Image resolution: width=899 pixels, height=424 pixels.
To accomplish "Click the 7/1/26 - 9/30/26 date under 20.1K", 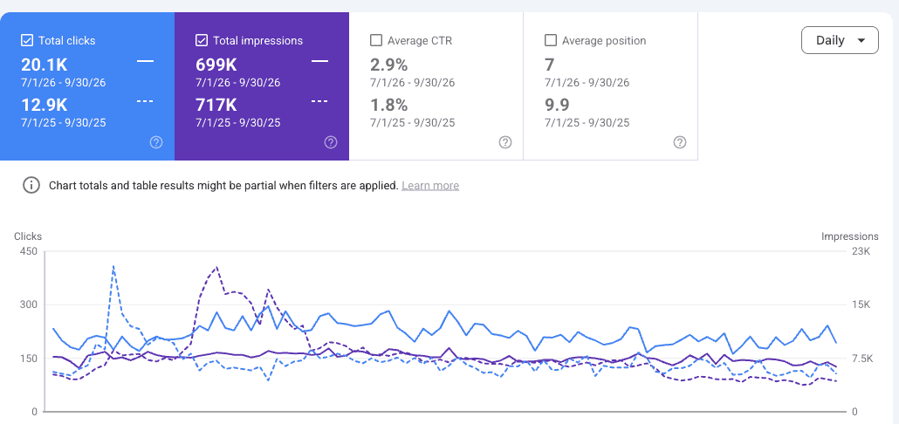I will [64, 83].
